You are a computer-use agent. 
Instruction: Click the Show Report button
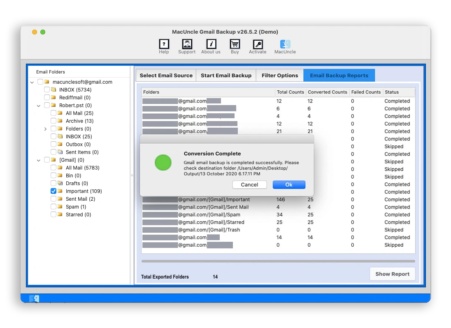coord(392,274)
